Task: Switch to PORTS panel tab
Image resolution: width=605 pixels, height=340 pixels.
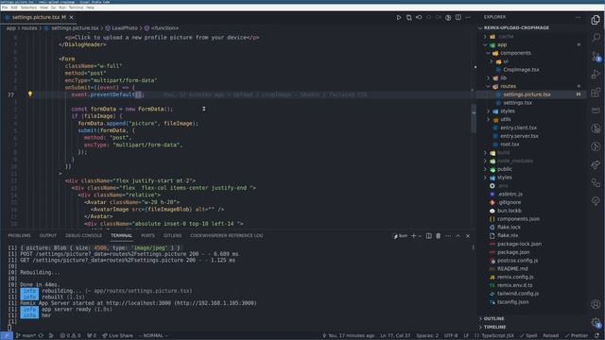Action: click(147, 235)
